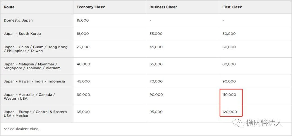Click the 70,000 Business Class value
The height and width of the screenshot is (136, 292).
coord(156,81)
